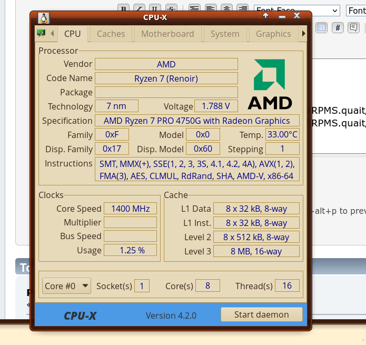Go to the Graphics tab

click(x=273, y=34)
